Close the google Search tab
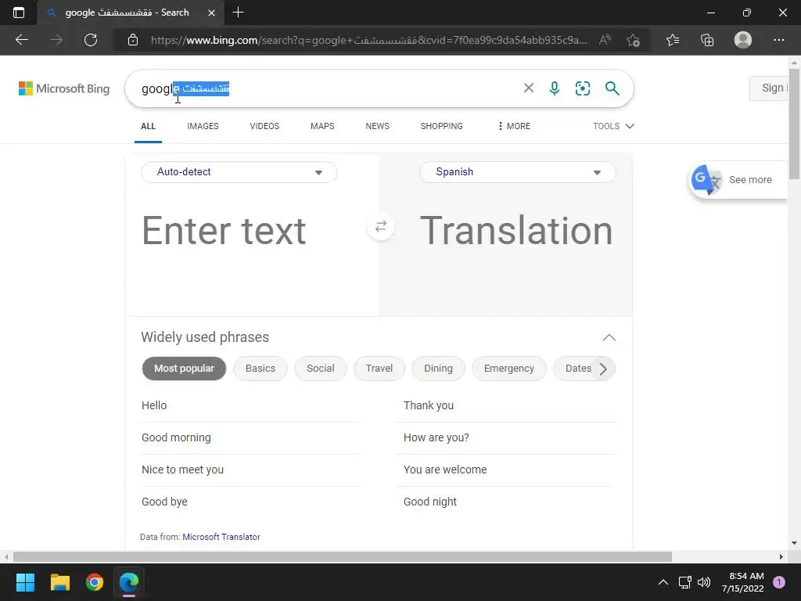This screenshot has height=601, width=801. 211,13
